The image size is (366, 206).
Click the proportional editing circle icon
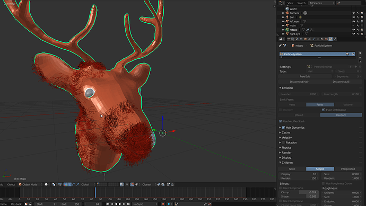pos(127,184)
